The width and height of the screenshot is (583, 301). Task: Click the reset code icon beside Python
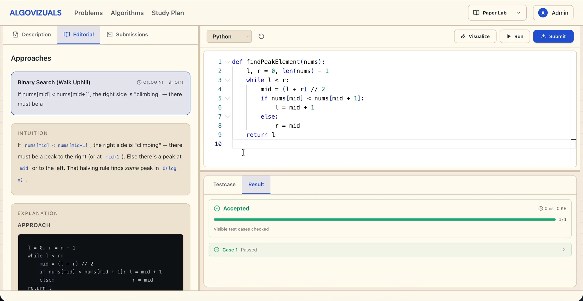(261, 36)
